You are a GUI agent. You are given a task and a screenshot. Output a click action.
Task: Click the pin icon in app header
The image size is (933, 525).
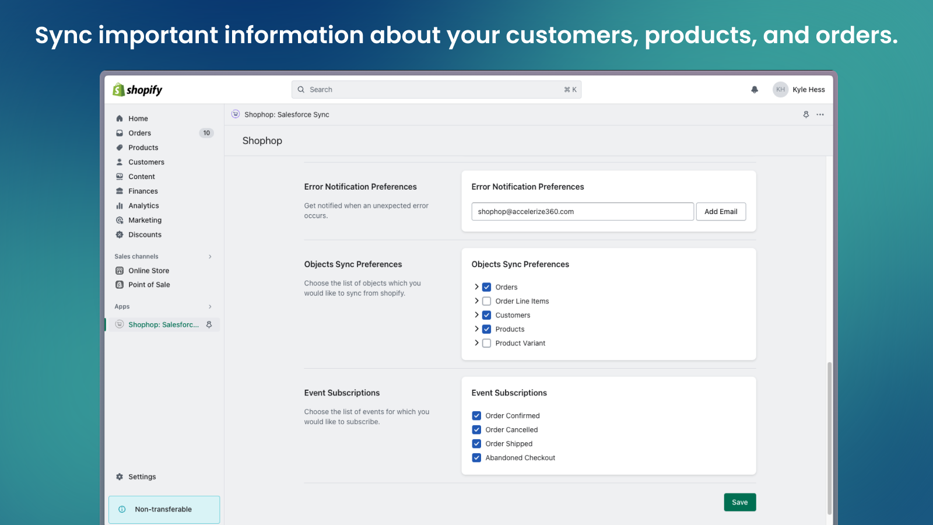[x=806, y=115]
